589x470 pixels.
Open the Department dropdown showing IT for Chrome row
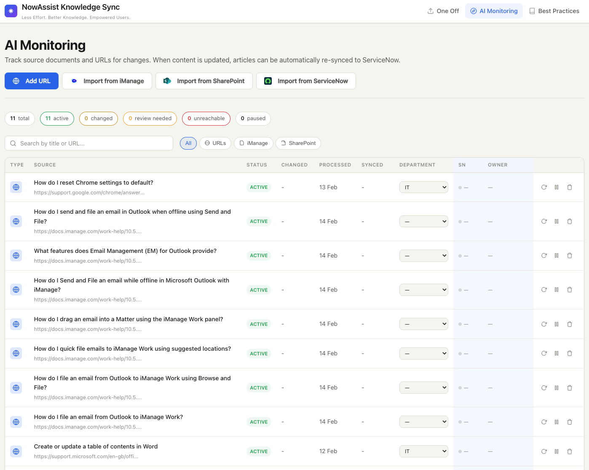click(423, 187)
